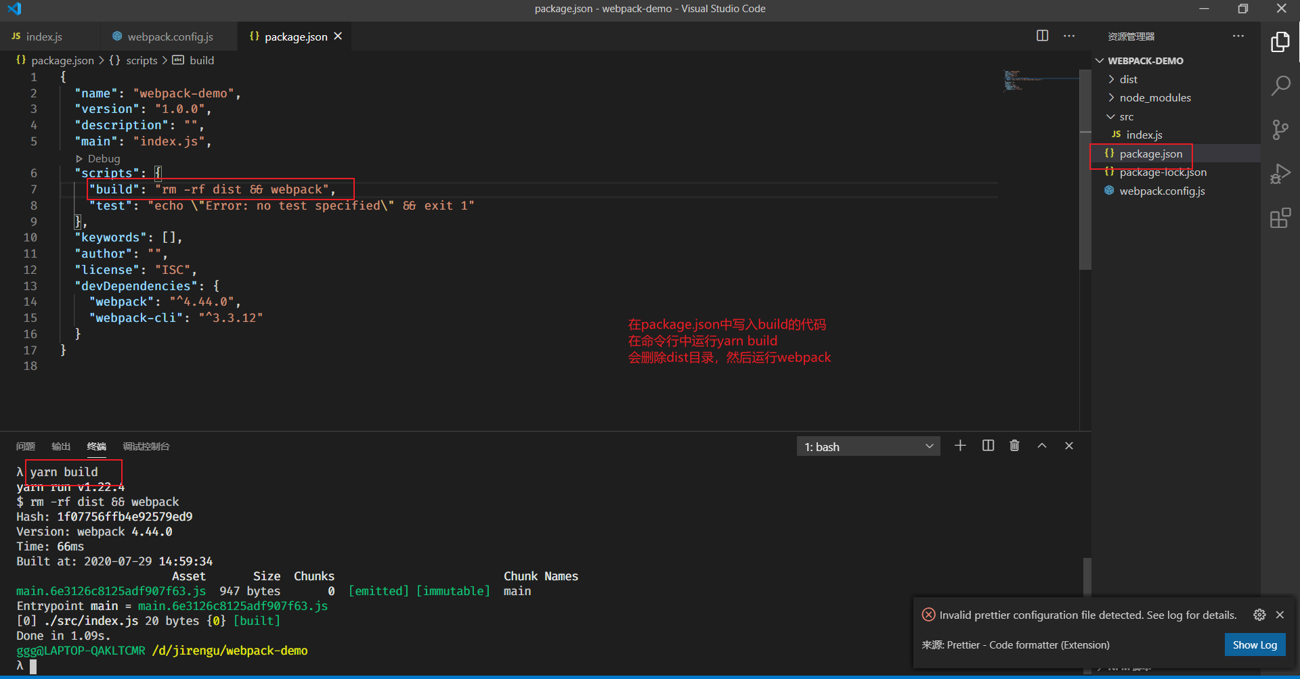Expand the node_modules folder
Screen dimensions: 1300x679
[x=1176, y=98]
